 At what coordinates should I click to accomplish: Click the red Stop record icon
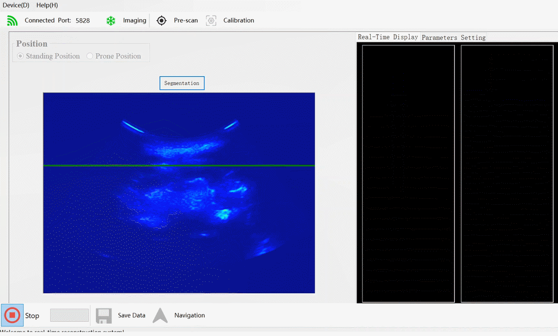[12, 315]
